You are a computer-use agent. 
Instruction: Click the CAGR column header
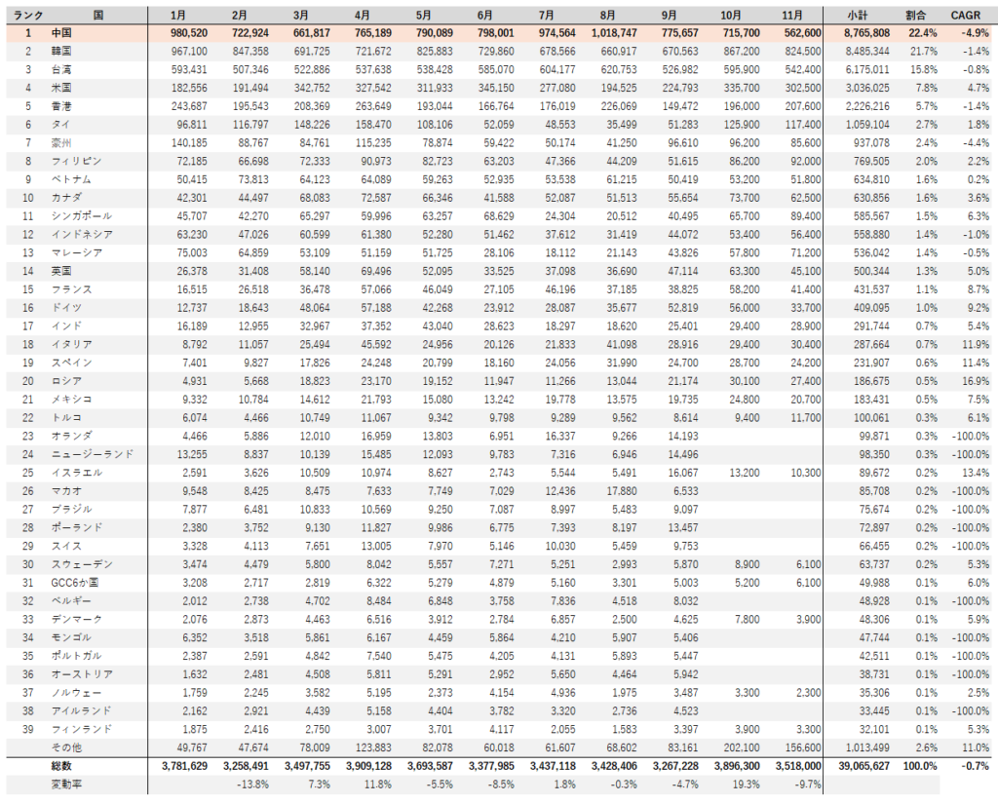965,15
